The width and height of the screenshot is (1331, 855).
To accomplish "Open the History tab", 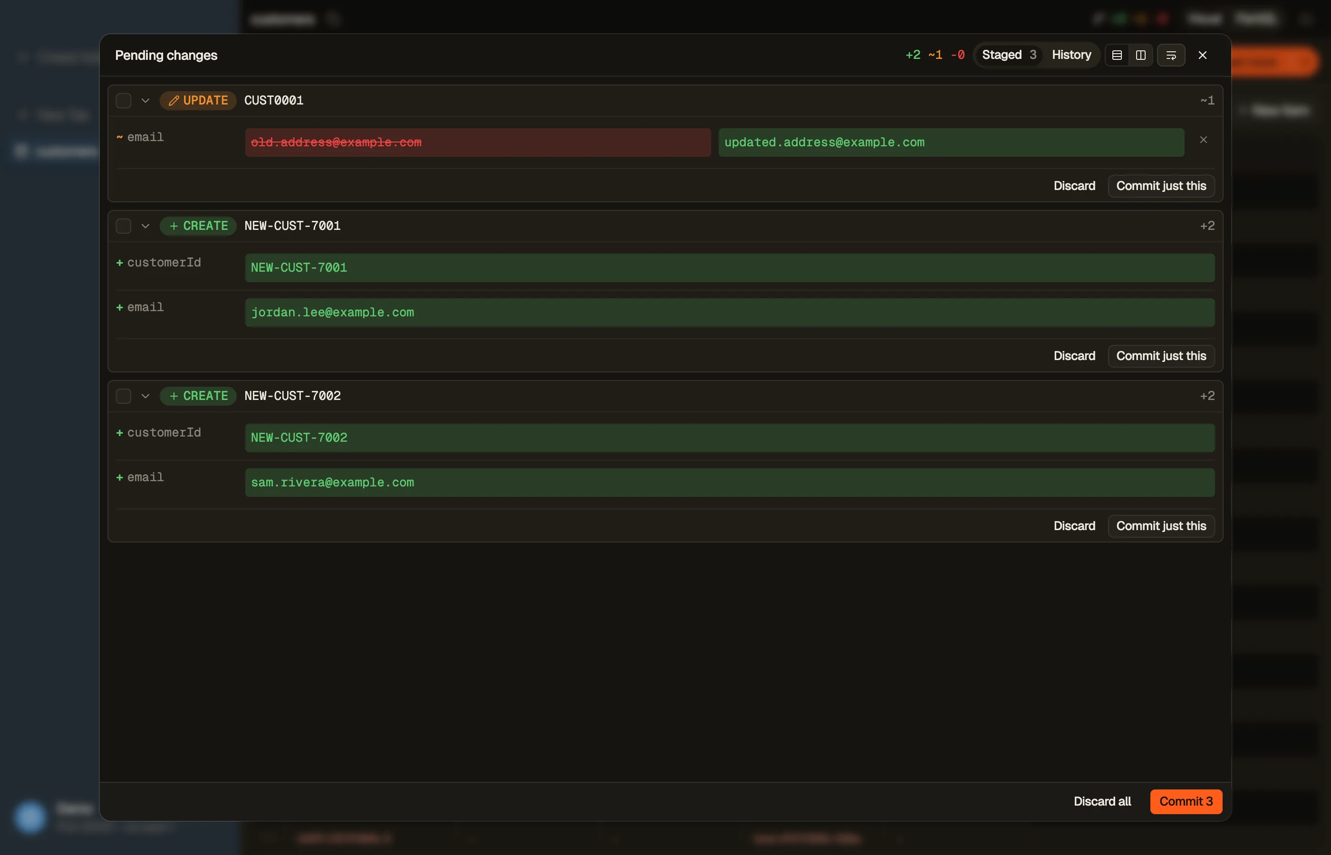I will point(1071,55).
